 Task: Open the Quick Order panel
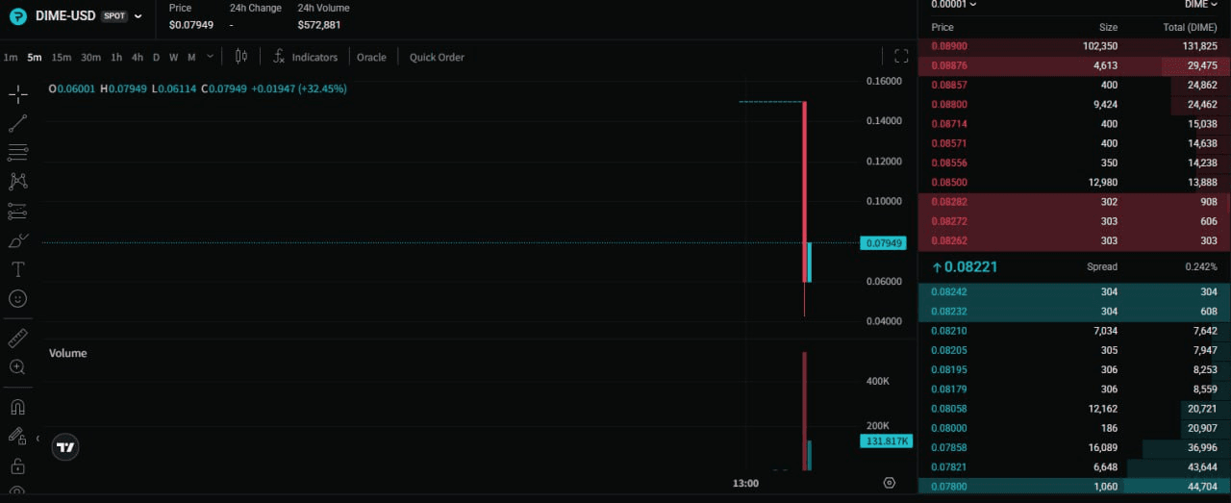point(437,57)
